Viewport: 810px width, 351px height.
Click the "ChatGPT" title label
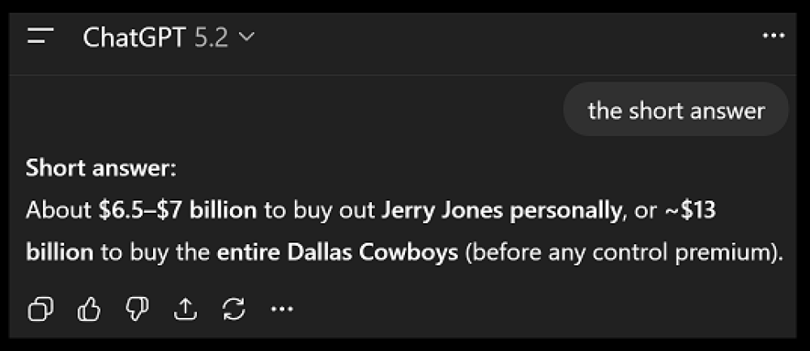point(135,37)
